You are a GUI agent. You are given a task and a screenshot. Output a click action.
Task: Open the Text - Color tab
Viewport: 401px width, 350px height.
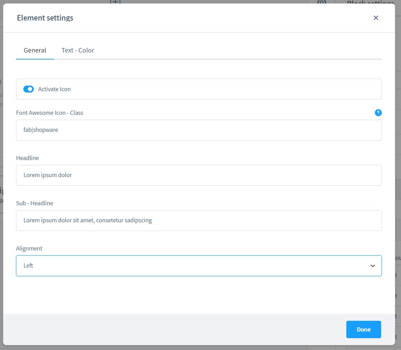click(x=78, y=50)
